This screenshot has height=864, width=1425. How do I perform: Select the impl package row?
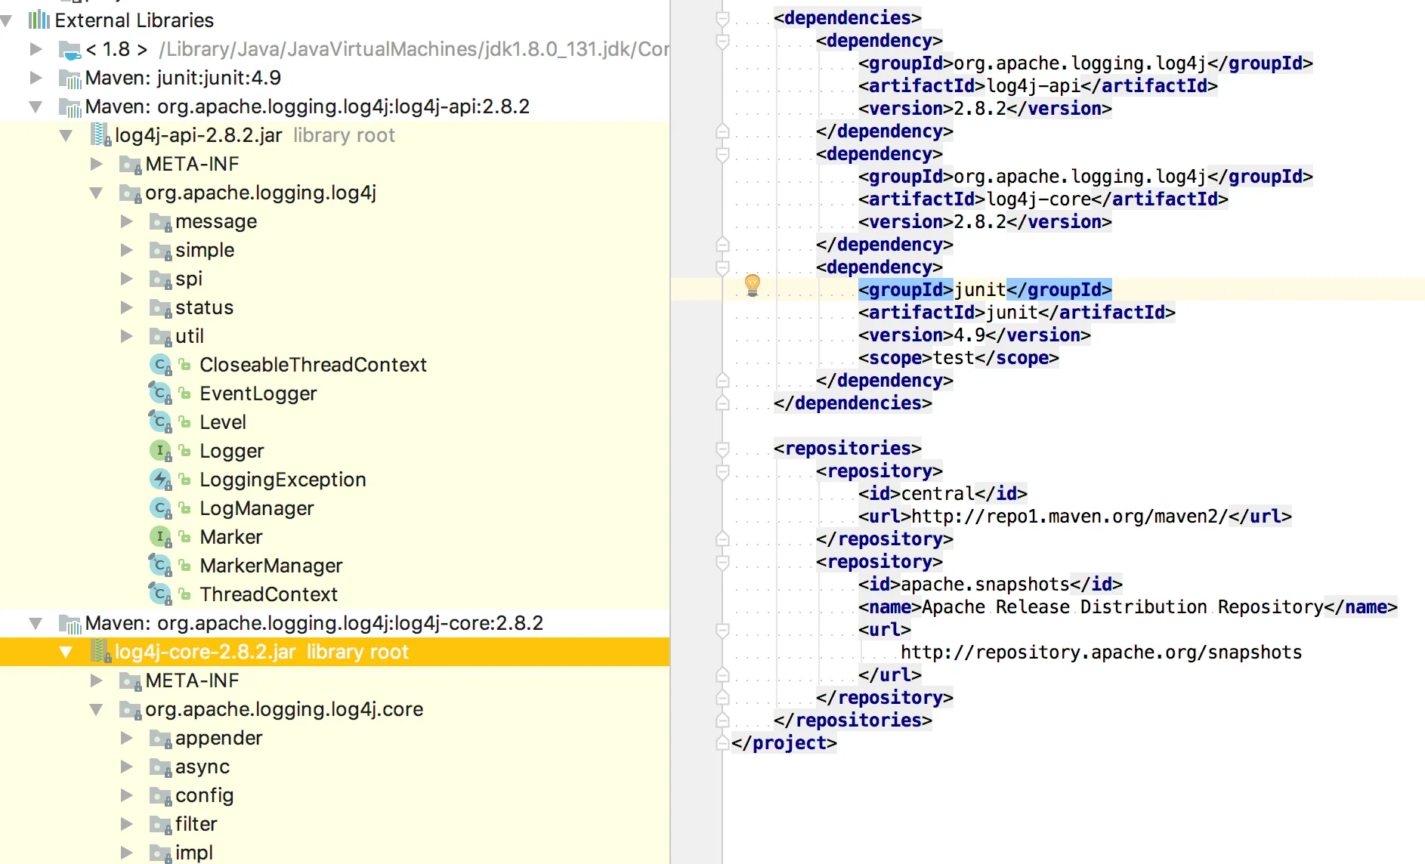point(335,853)
